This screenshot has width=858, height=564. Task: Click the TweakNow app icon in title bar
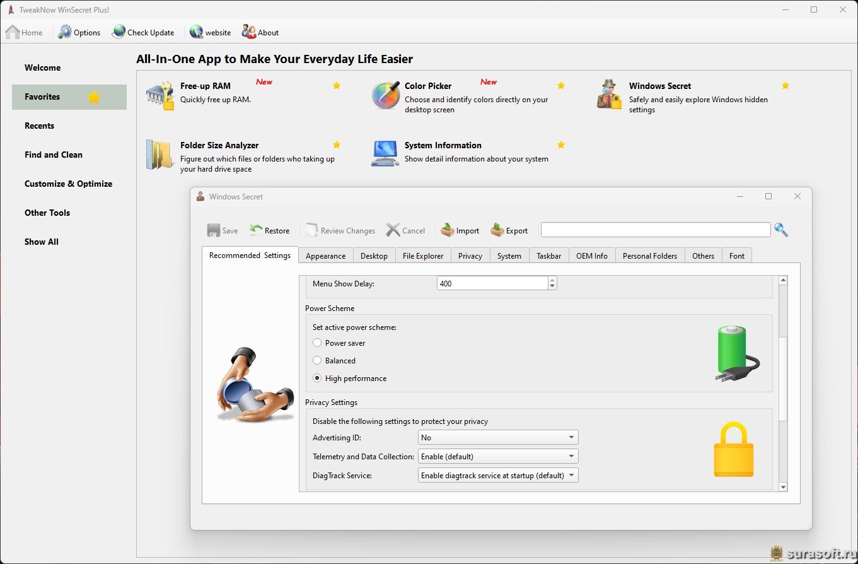point(11,9)
